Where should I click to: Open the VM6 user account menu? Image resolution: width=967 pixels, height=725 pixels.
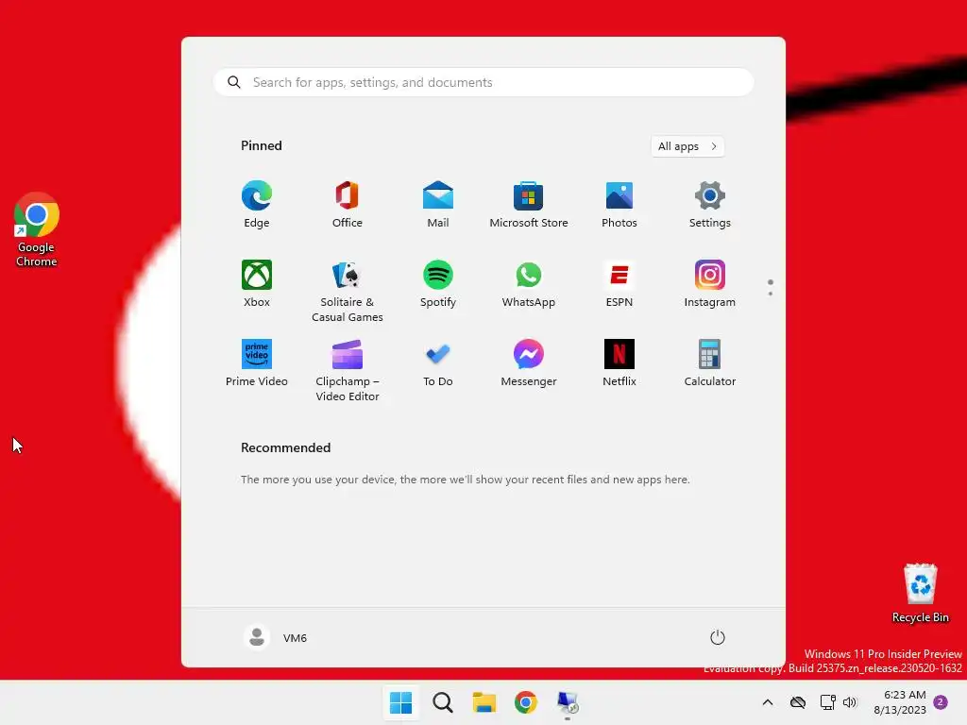pos(276,637)
